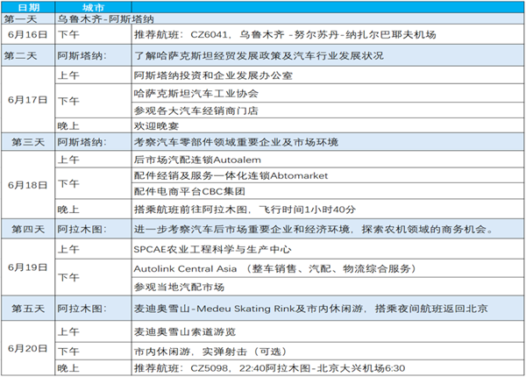Select the 6月16日 date cell
The height and width of the screenshot is (377, 526).
tap(27, 35)
